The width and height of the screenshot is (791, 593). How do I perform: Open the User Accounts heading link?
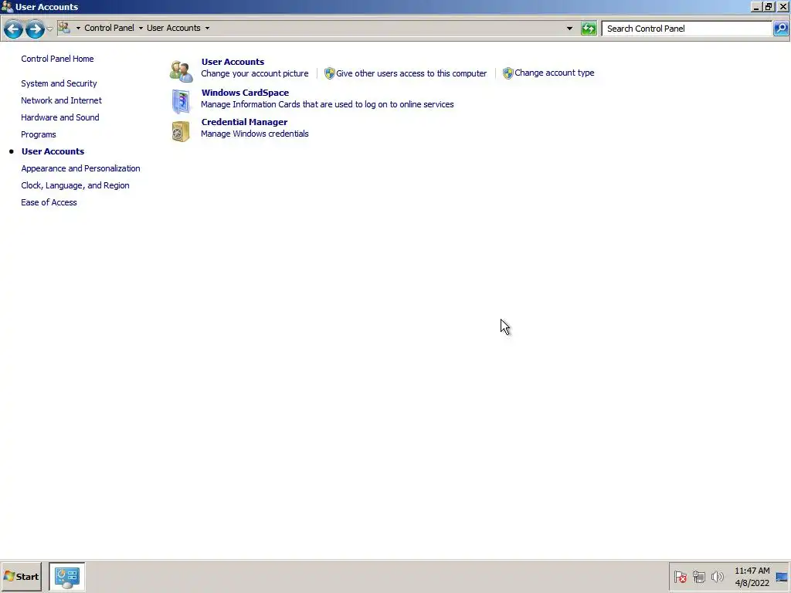tap(233, 62)
